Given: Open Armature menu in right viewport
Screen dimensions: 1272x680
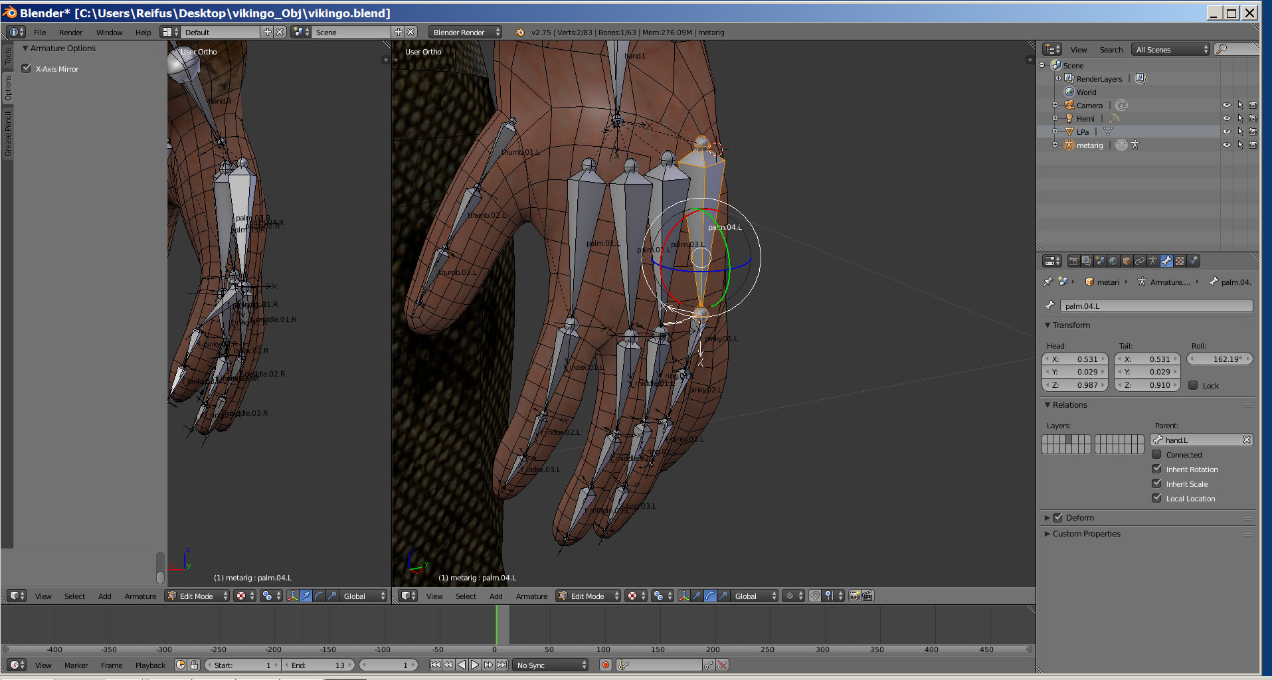Looking at the screenshot, I should 531,596.
